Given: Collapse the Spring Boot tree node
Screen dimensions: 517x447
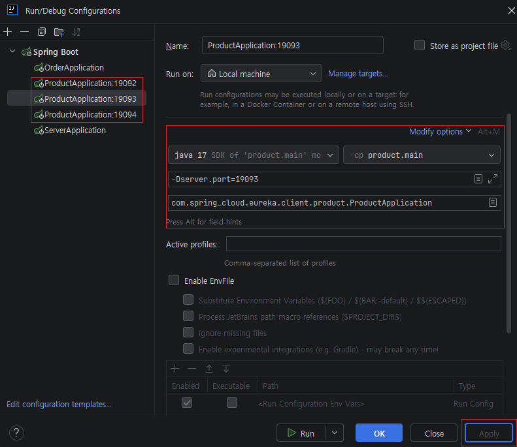Looking at the screenshot, I should point(12,52).
